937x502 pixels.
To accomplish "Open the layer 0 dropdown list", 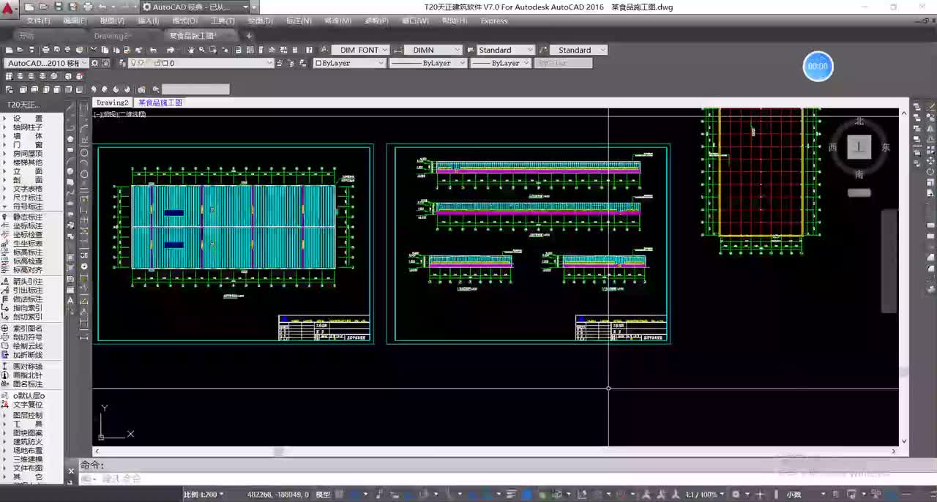I will [201, 63].
